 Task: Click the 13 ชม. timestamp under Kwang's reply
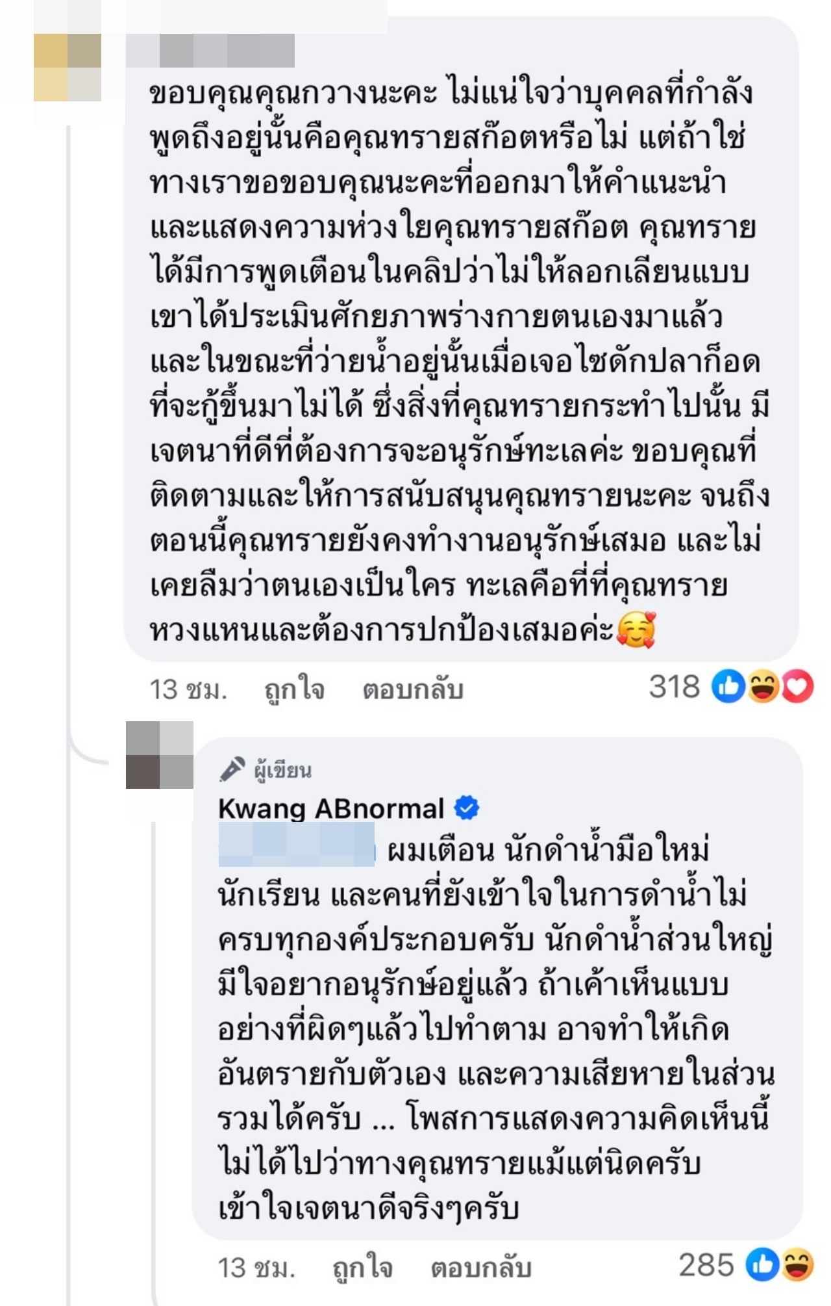(x=256, y=1267)
